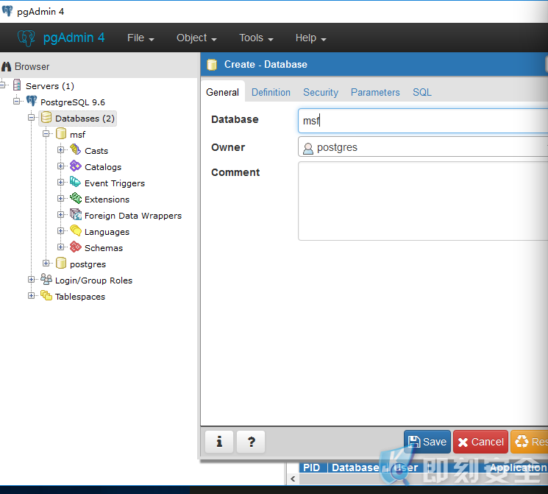Image resolution: width=548 pixels, height=494 pixels.
Task: Click into the Comment text area
Action: click(423, 201)
